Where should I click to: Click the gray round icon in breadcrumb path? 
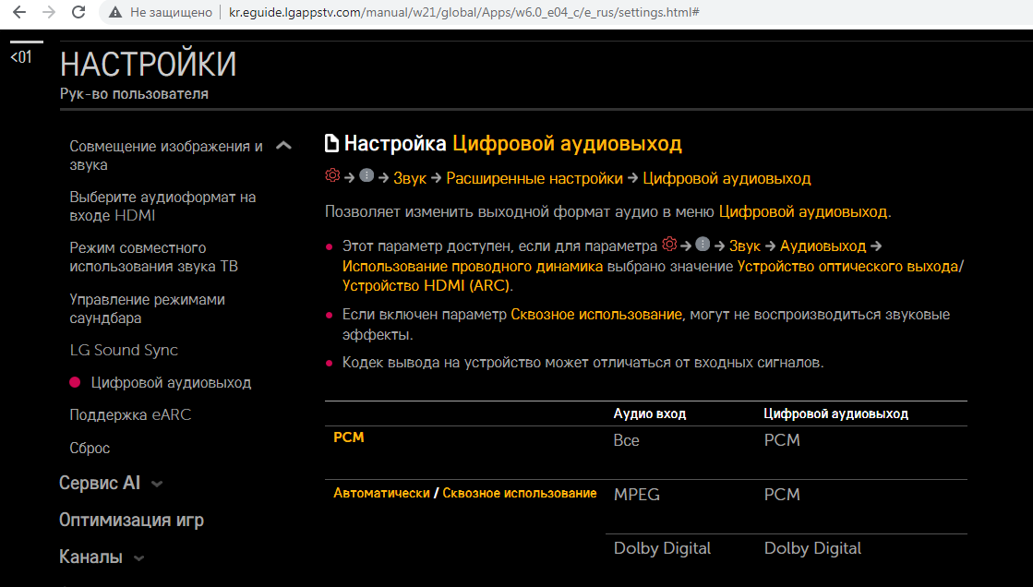click(x=366, y=177)
